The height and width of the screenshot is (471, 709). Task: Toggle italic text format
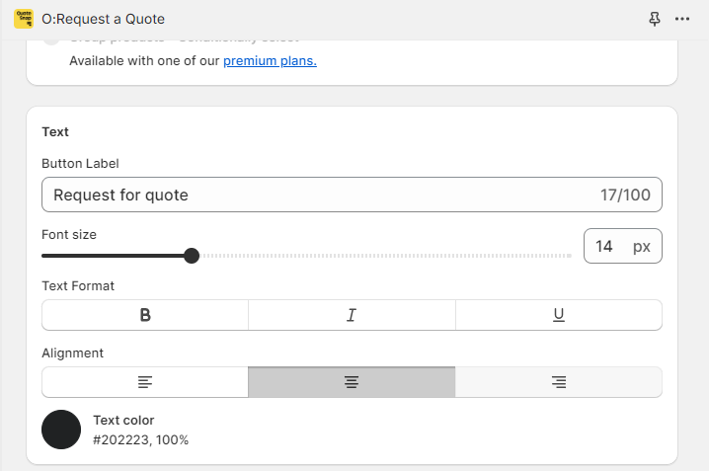click(x=352, y=315)
